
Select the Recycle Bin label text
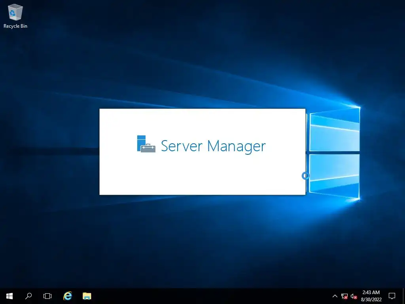15,26
